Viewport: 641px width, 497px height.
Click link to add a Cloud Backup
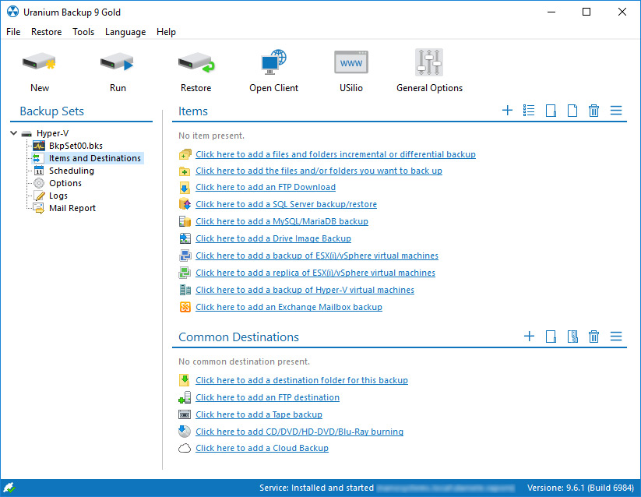pos(262,448)
